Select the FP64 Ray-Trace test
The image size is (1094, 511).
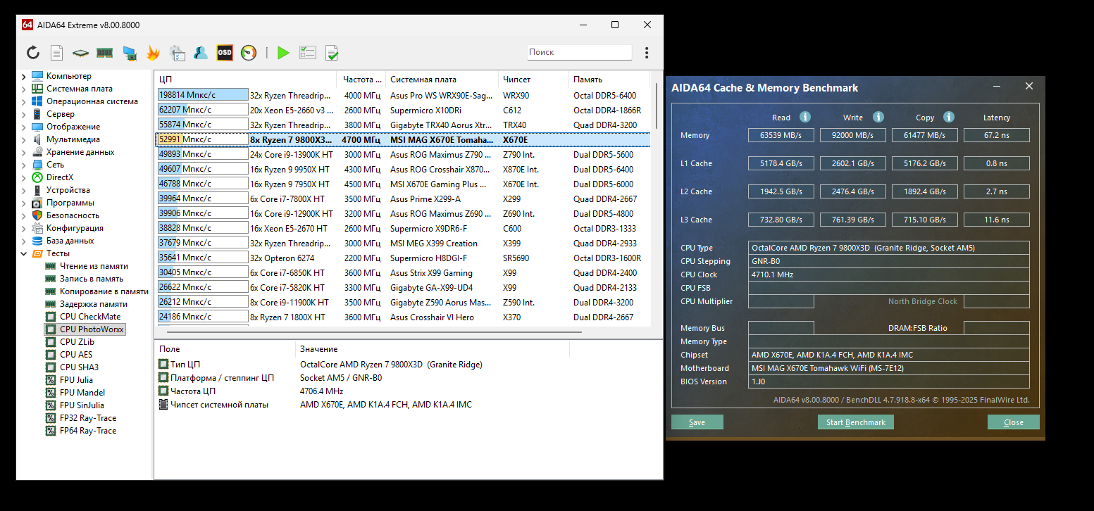coord(88,431)
